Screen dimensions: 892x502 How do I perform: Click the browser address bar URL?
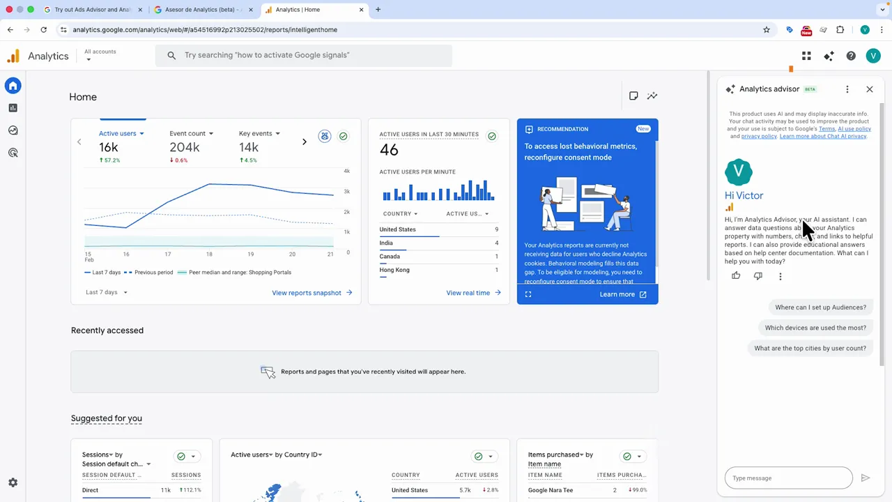point(205,30)
